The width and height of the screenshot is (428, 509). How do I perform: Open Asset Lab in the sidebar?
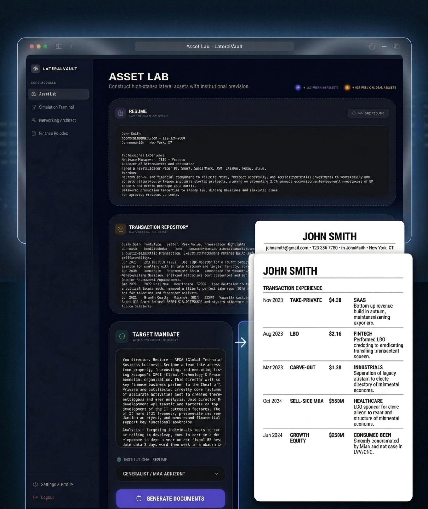(x=58, y=94)
